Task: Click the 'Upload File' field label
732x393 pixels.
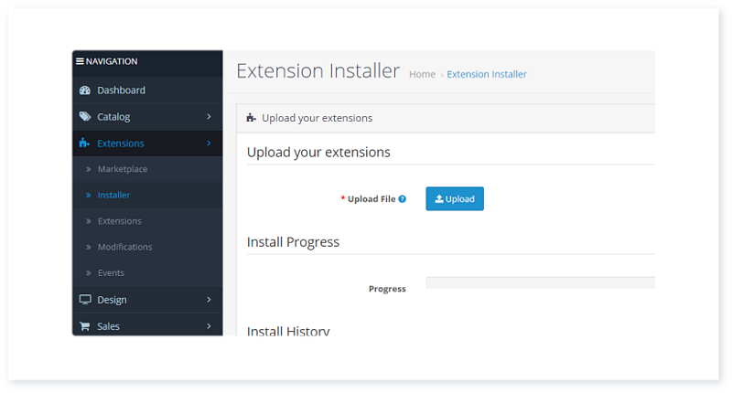Action: click(x=371, y=199)
